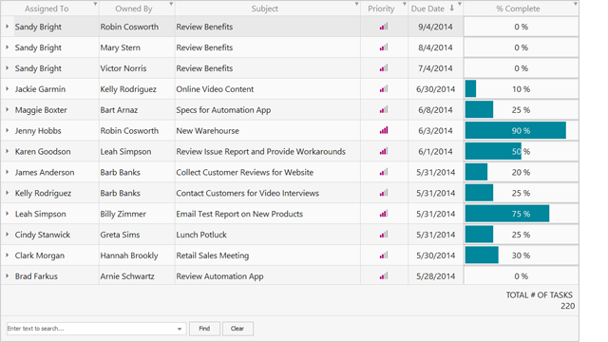Expand the Cindy Stanwick row
Viewport: 608px width, 342px height.
7,235
